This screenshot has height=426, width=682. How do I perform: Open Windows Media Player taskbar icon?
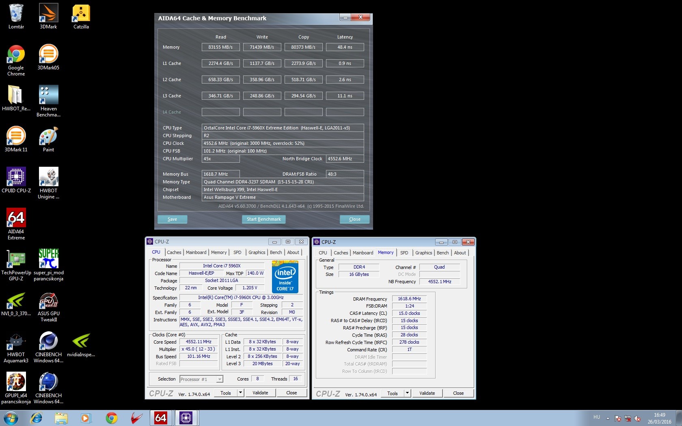86,418
